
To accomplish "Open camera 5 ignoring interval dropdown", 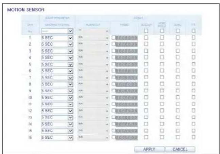I will 57,64.
